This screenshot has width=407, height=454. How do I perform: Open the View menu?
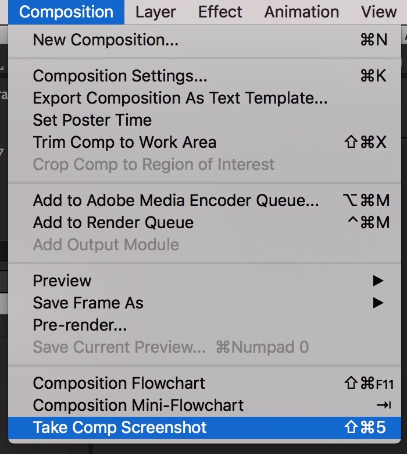(378, 12)
